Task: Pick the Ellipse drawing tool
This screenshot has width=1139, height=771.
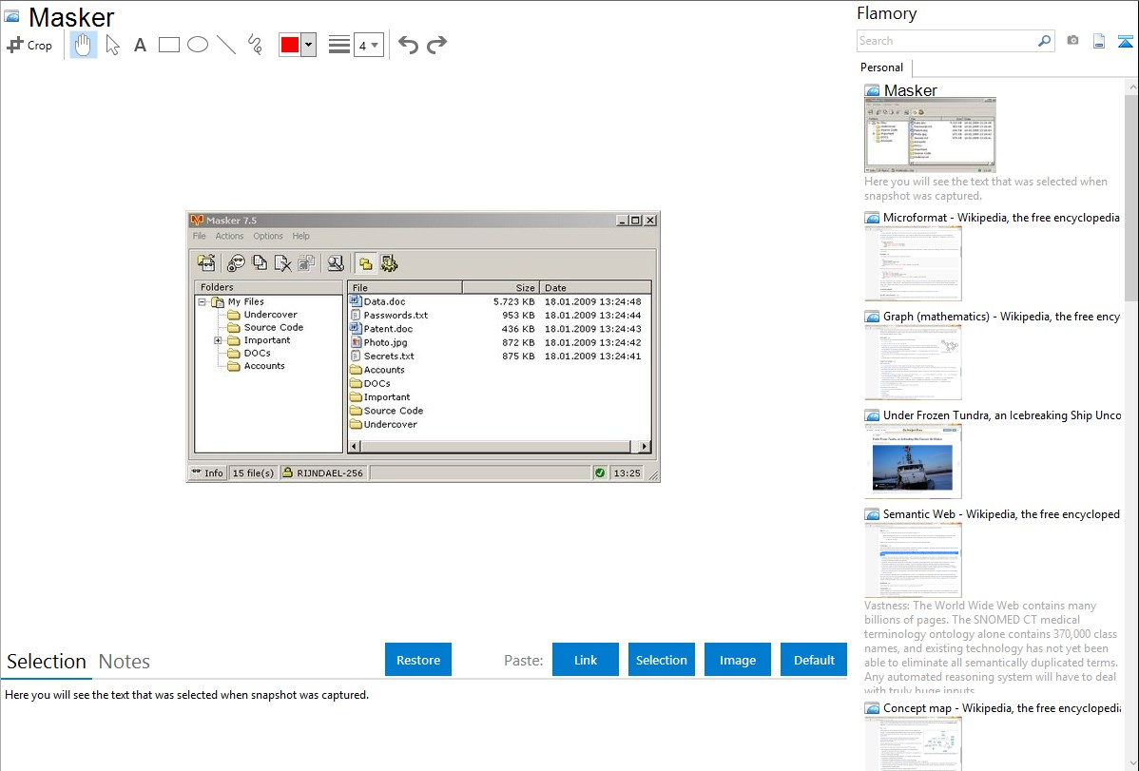Action: (198, 45)
